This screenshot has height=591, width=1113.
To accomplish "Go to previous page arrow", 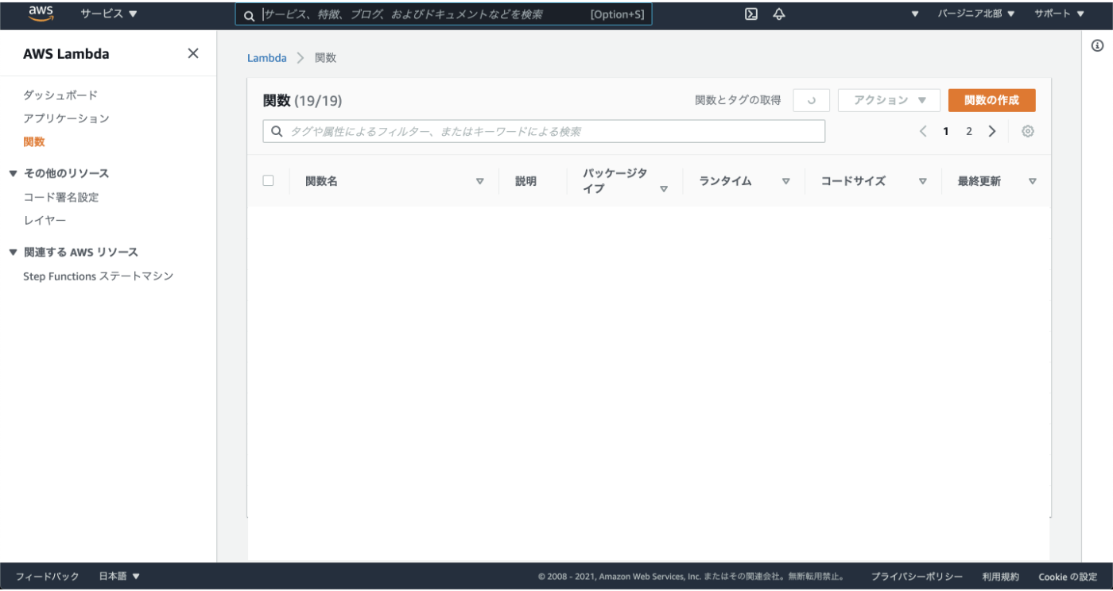I will pyautogui.click(x=923, y=131).
